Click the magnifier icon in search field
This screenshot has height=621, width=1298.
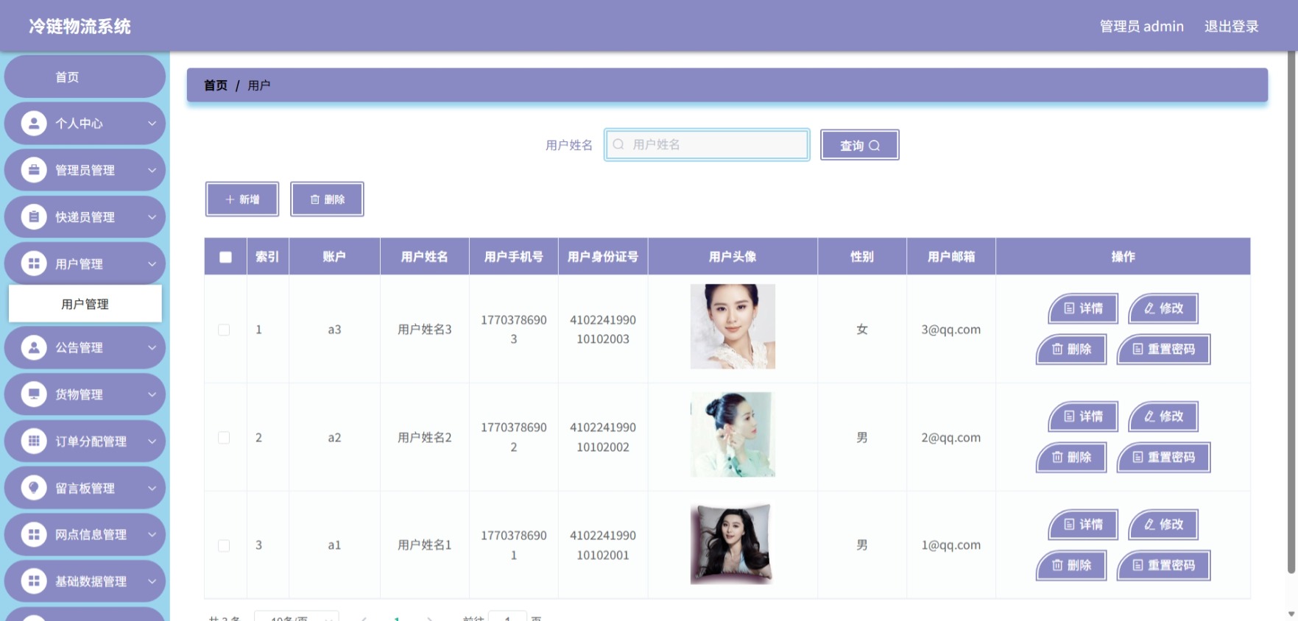[x=618, y=144]
